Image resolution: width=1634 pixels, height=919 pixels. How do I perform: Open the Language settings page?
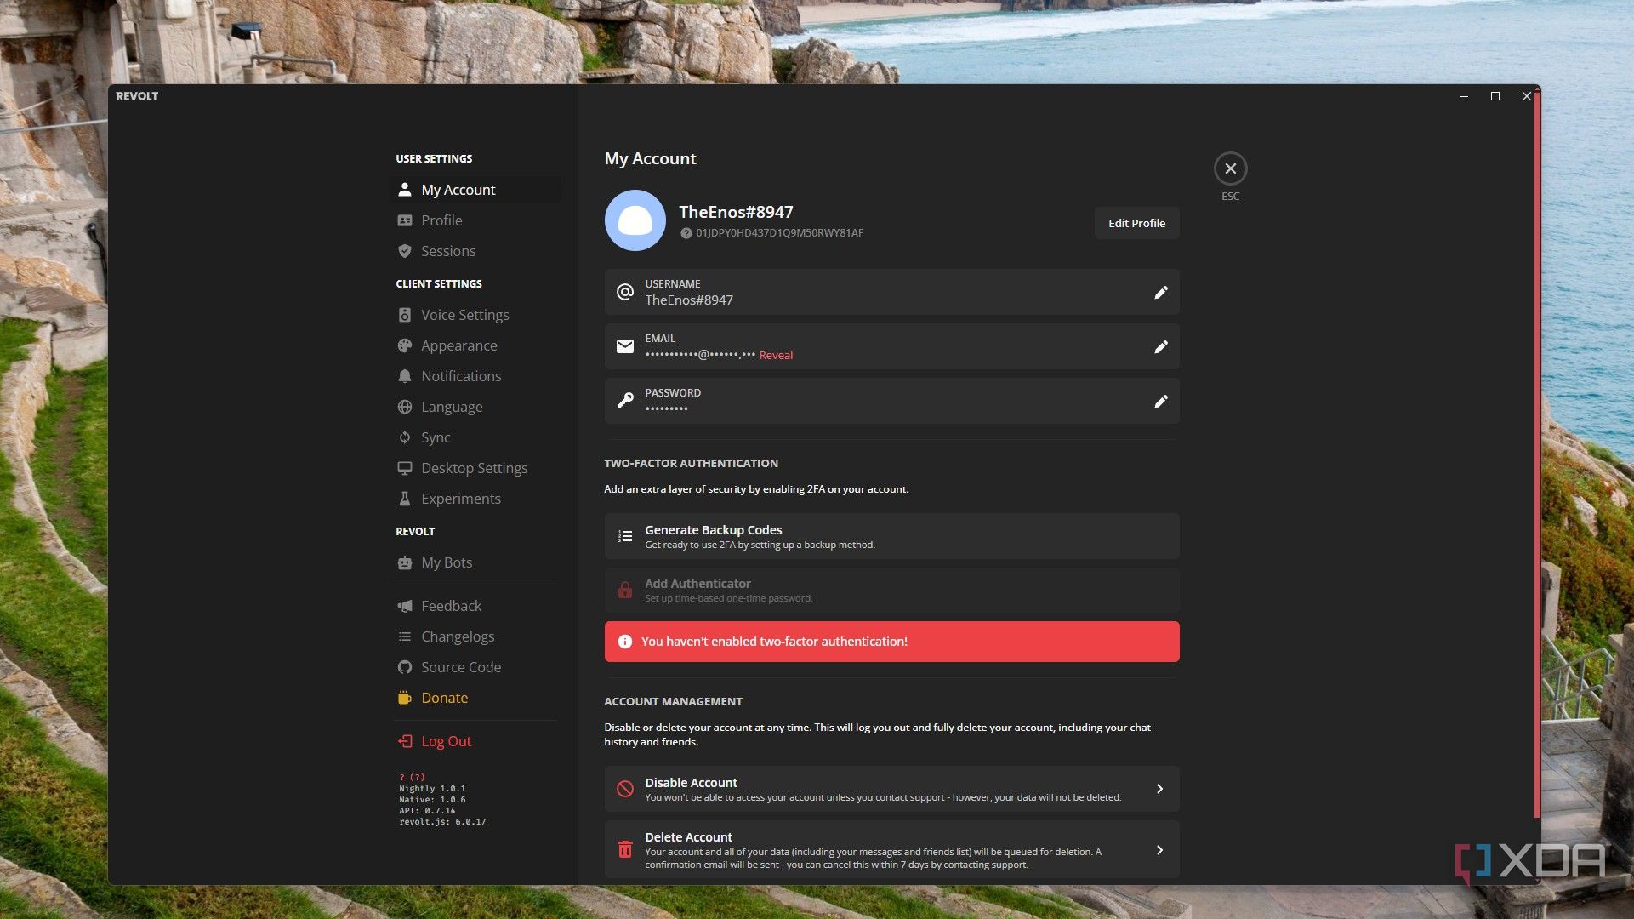pos(475,407)
